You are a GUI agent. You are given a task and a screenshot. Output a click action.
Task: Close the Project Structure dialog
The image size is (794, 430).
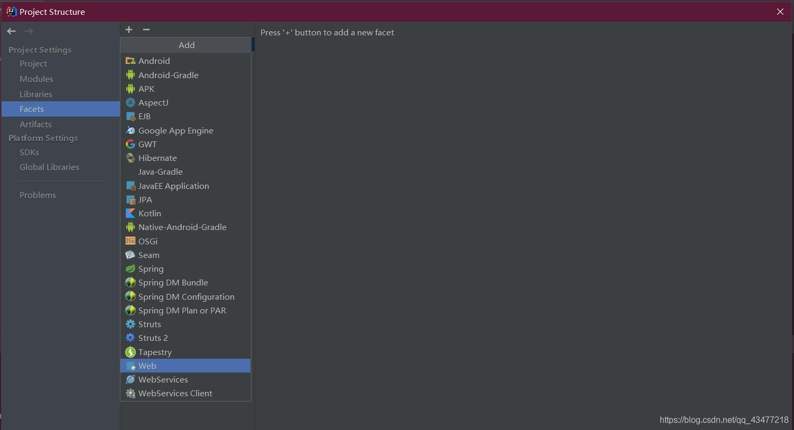pyautogui.click(x=780, y=12)
